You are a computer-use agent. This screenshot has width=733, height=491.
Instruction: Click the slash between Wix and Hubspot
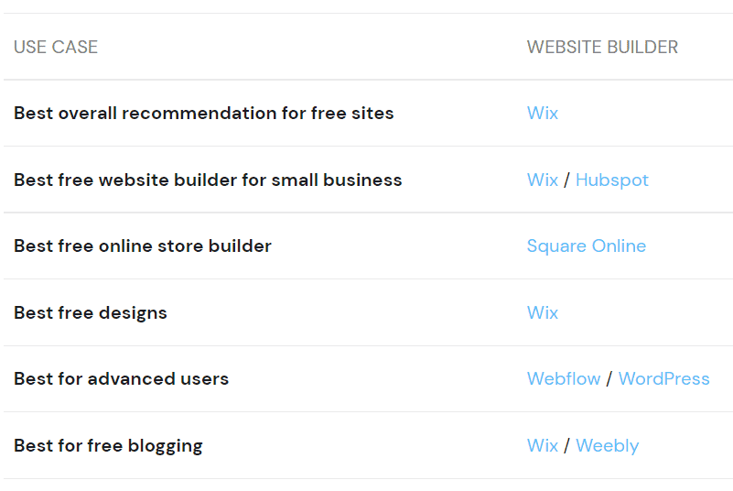point(566,180)
